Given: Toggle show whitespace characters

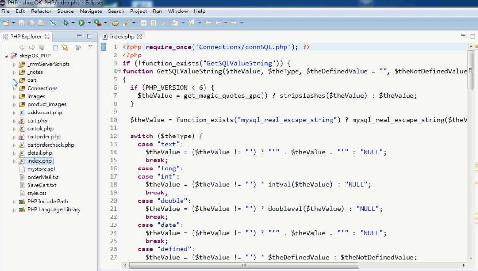Looking at the screenshot, I should [154, 23].
